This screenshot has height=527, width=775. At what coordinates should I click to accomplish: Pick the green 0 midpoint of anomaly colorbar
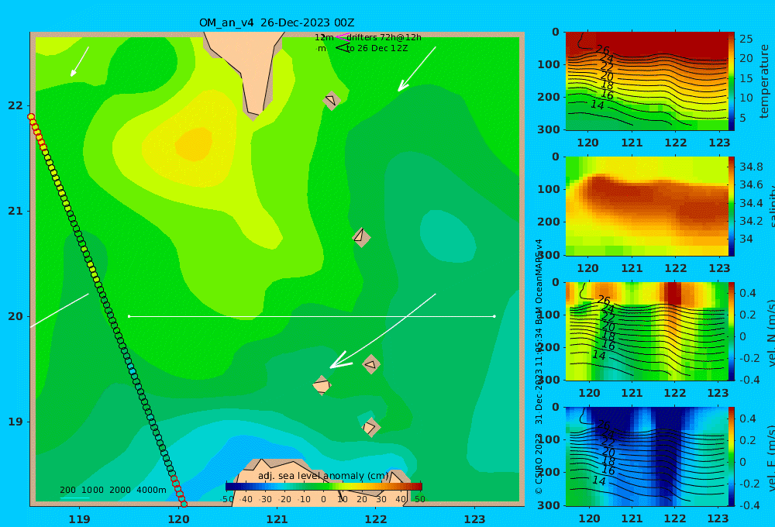[324, 487]
